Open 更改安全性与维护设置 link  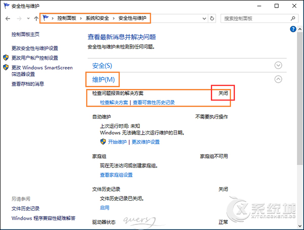[34, 48]
